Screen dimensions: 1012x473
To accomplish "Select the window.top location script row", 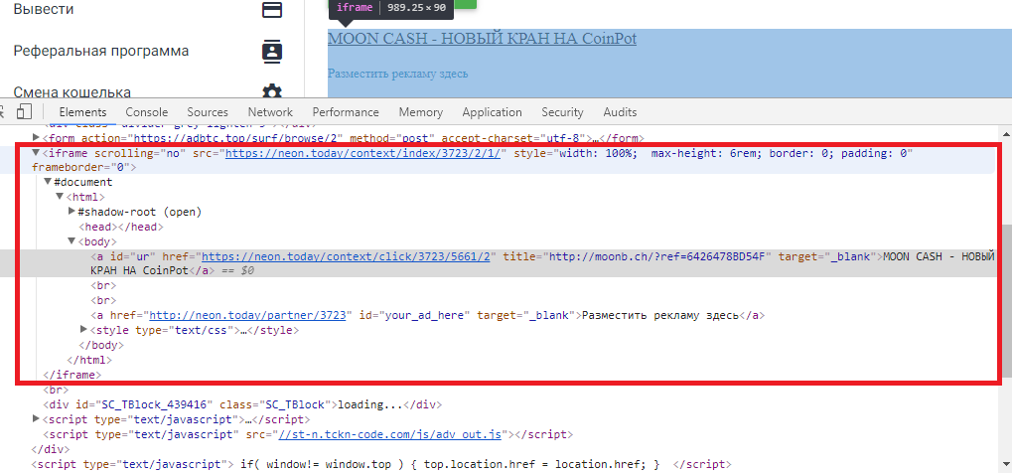I will click(381, 465).
